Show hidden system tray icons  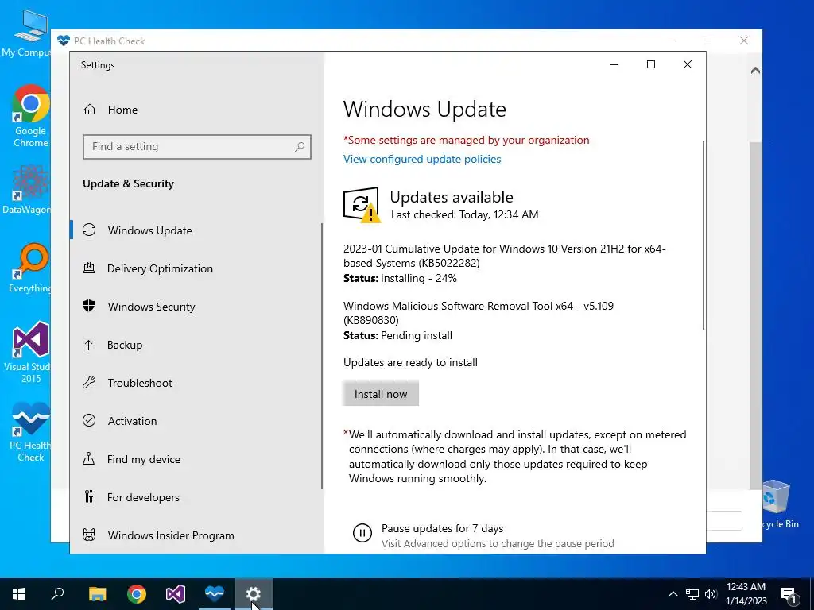673,594
